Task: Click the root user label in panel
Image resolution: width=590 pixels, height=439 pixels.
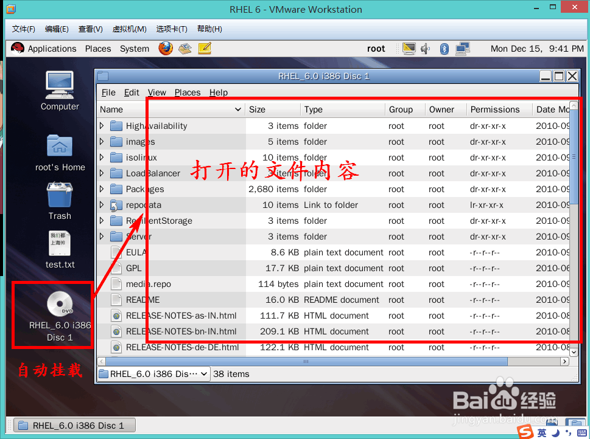Action: [x=376, y=49]
